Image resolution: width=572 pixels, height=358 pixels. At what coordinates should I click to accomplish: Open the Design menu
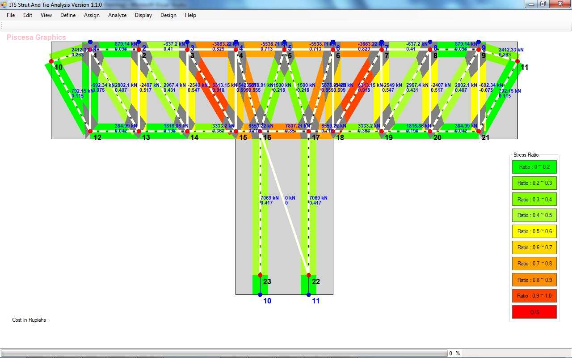click(168, 15)
